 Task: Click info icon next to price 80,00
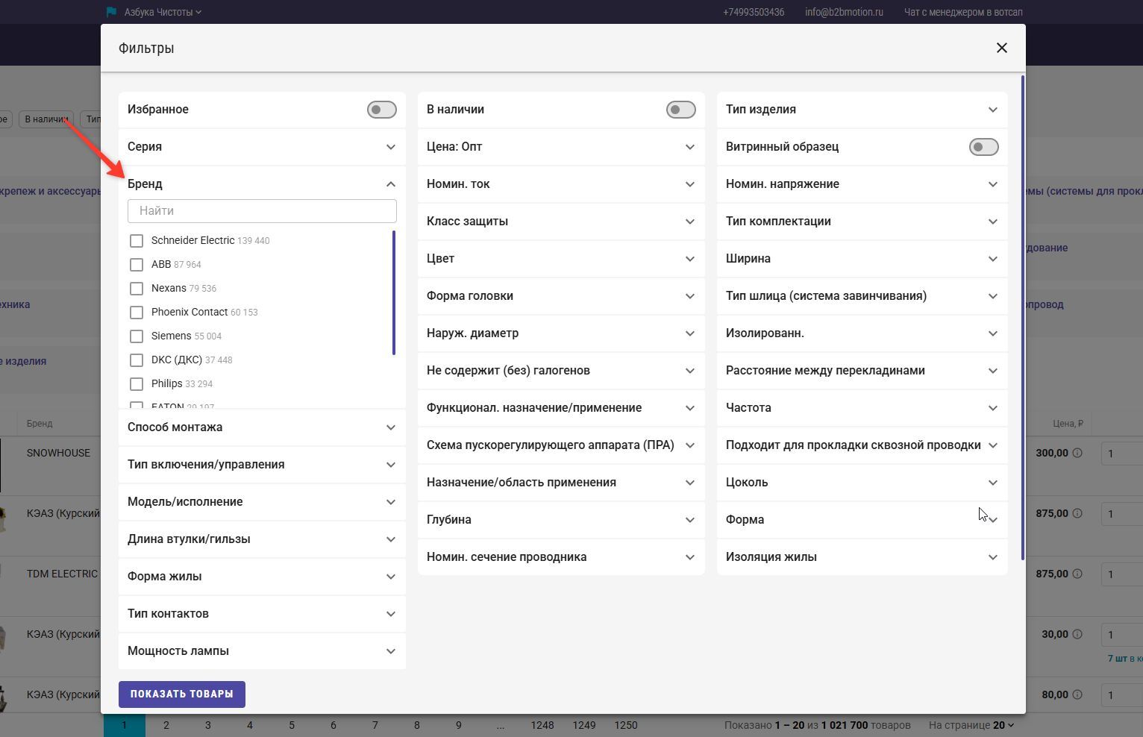point(1077,694)
